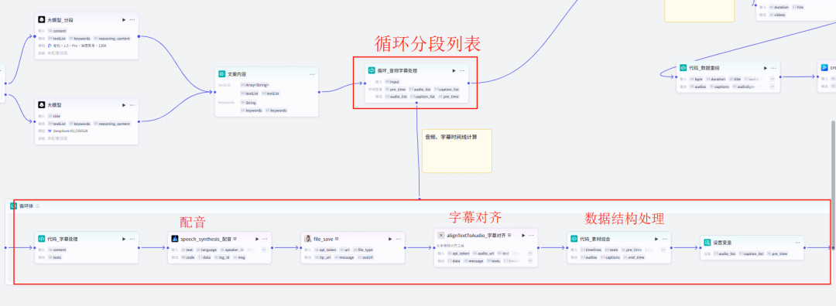836x306 pixels.
Task: Click the 音频、字幕时间线计算 sticky note
Action: pyautogui.click(x=457, y=151)
